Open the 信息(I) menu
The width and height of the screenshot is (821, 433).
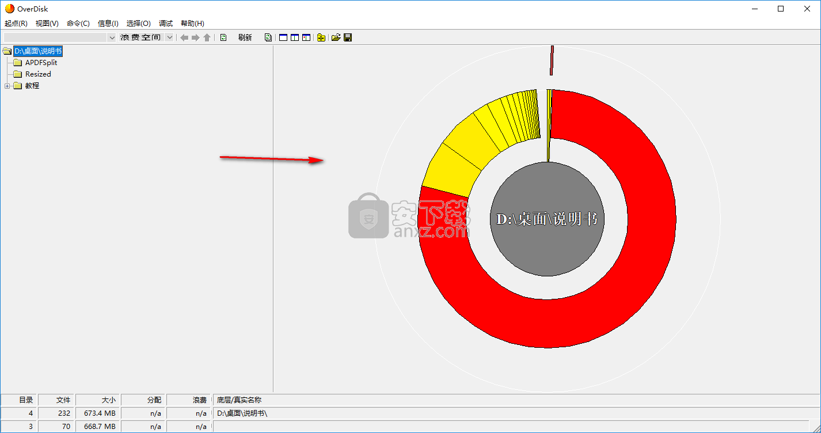pos(108,24)
